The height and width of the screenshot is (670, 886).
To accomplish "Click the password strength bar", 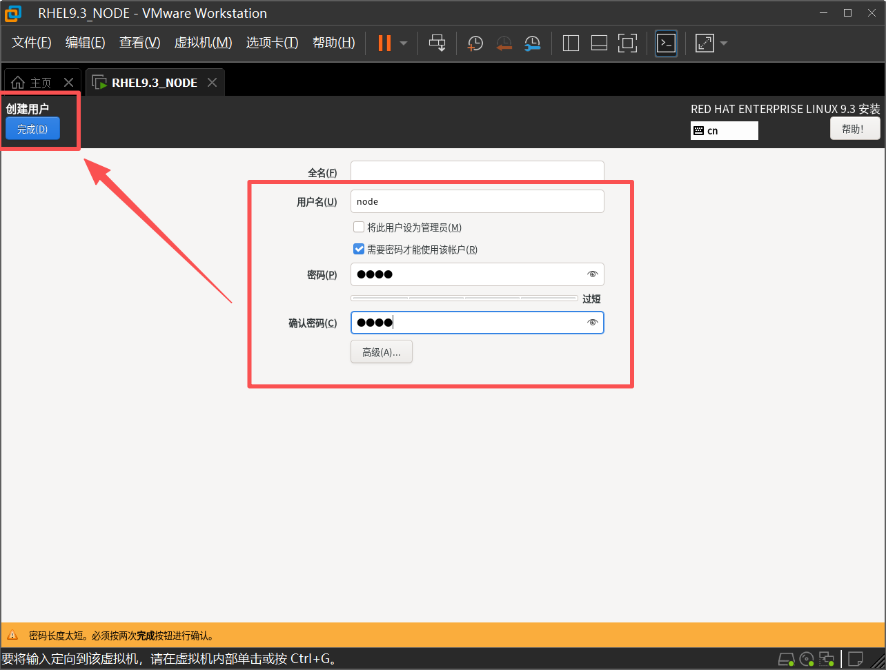I will 464,298.
